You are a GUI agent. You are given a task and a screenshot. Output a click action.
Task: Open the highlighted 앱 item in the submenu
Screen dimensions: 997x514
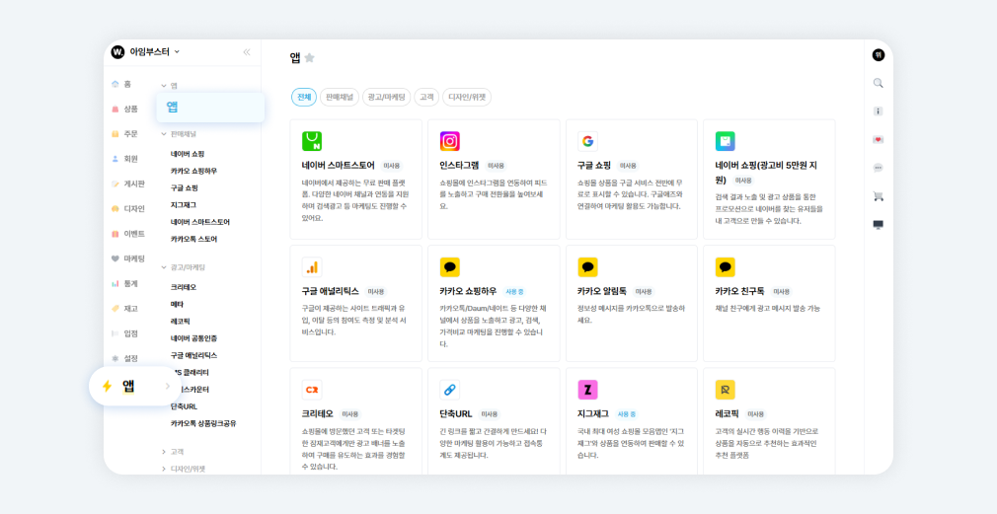(210, 108)
